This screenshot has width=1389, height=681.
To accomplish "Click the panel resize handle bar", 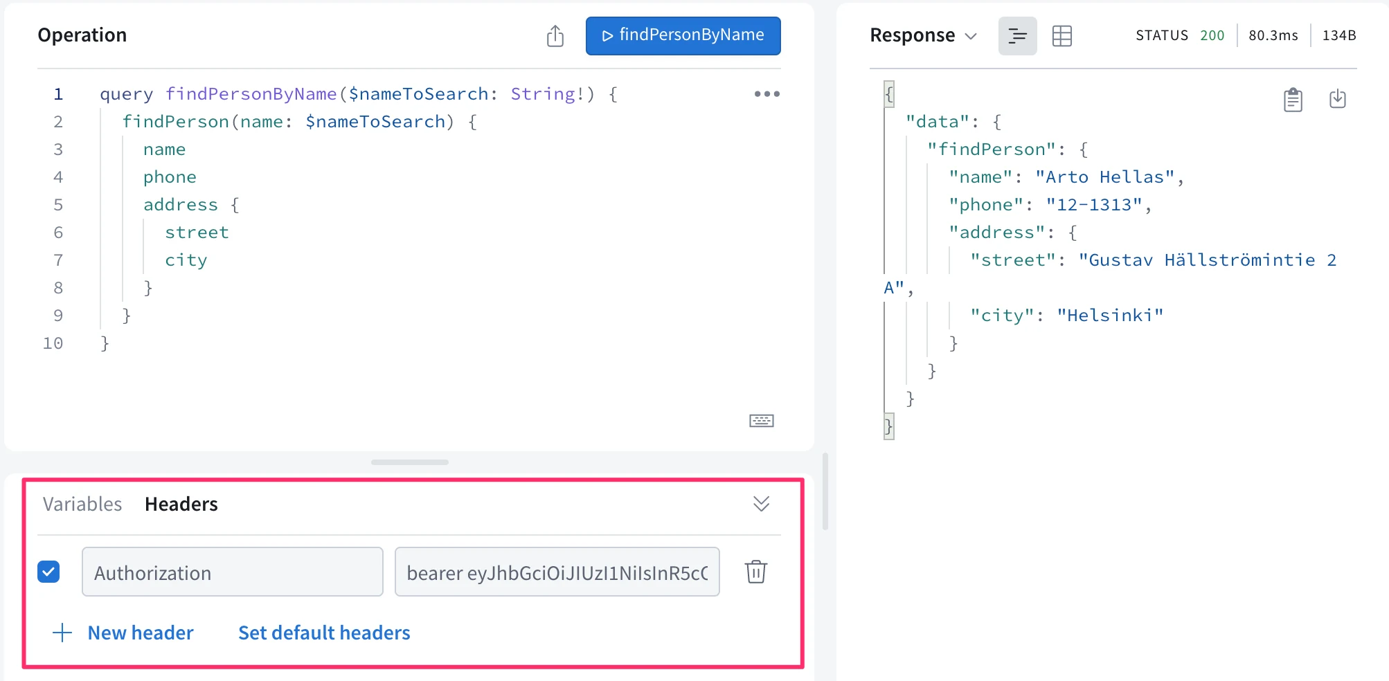I will coord(410,462).
